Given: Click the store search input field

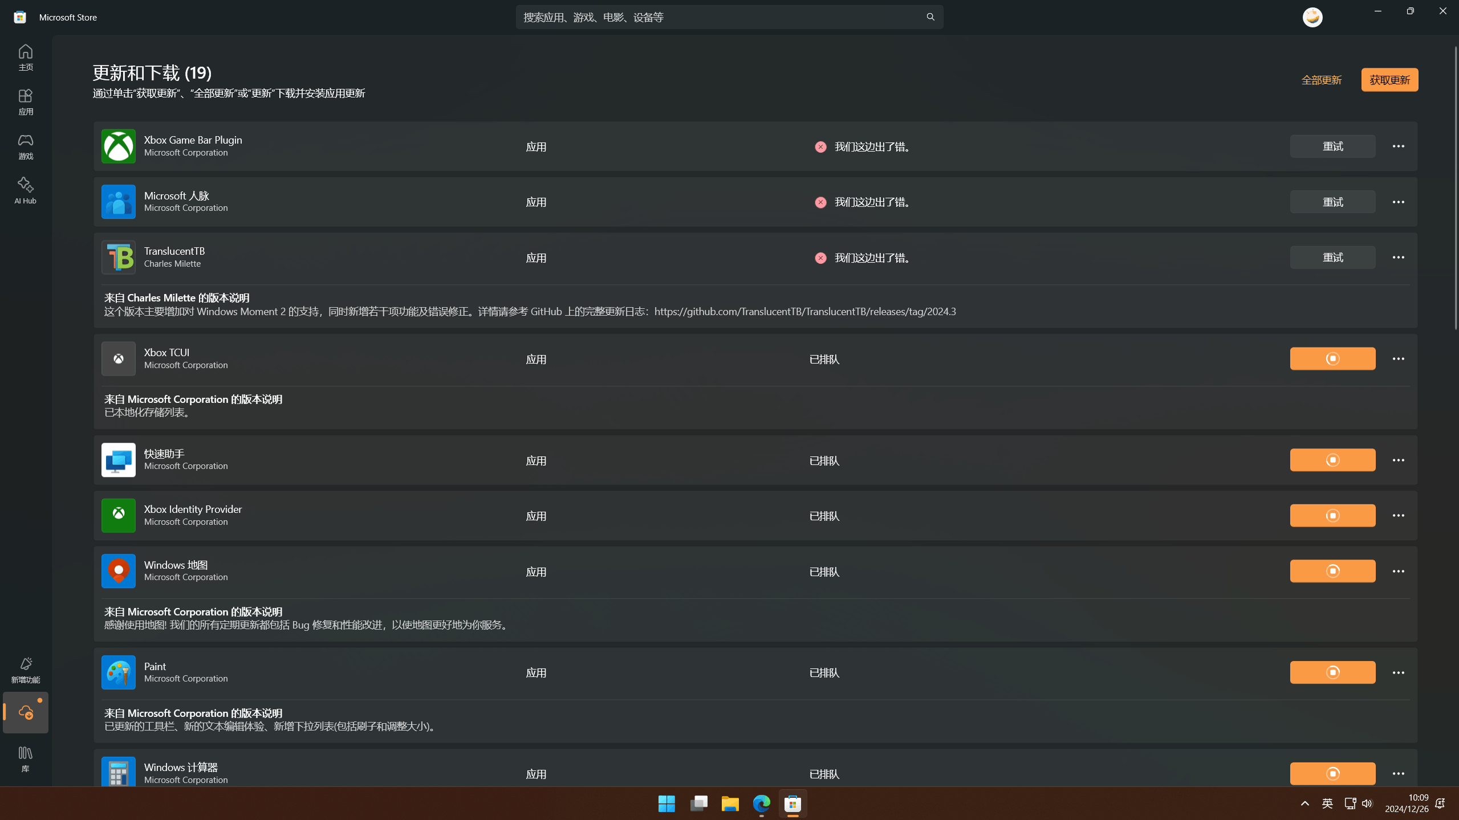Looking at the screenshot, I should [718, 17].
